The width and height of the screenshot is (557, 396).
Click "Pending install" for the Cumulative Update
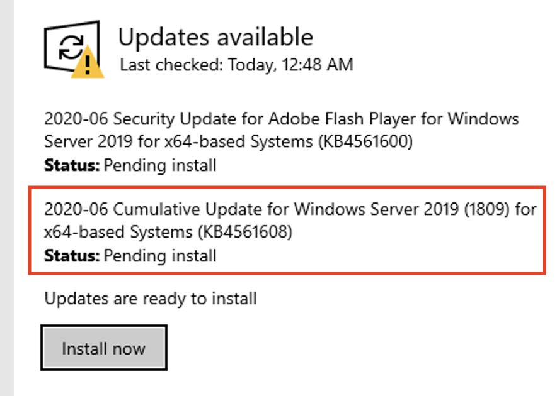(160, 256)
